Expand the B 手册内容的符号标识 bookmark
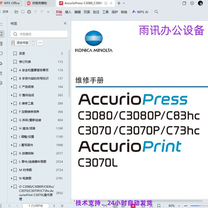 coord(12,79)
